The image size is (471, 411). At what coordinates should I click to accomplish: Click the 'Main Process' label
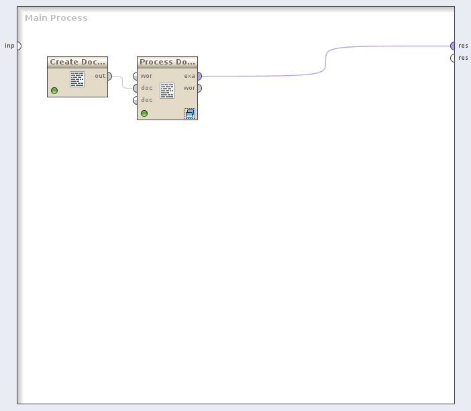click(56, 17)
